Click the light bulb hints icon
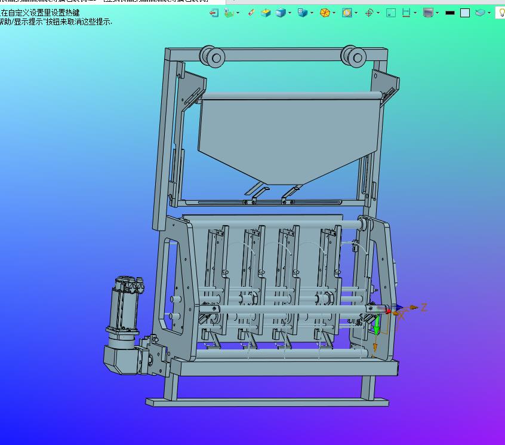The height and width of the screenshot is (445, 505). click(501, 13)
